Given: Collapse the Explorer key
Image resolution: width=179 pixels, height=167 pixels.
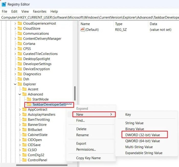Looking at the screenshot, I should pos(15,84).
